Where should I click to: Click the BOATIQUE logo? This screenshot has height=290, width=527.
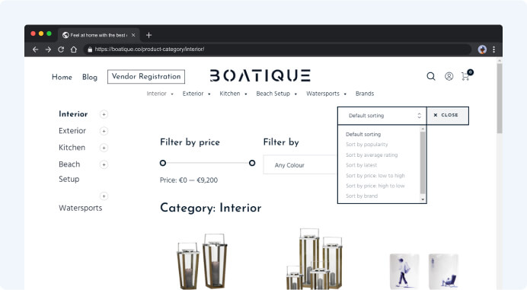260,75
